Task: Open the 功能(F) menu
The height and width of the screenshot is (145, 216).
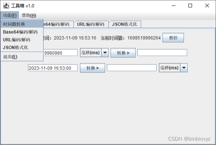Action: coord(10,15)
